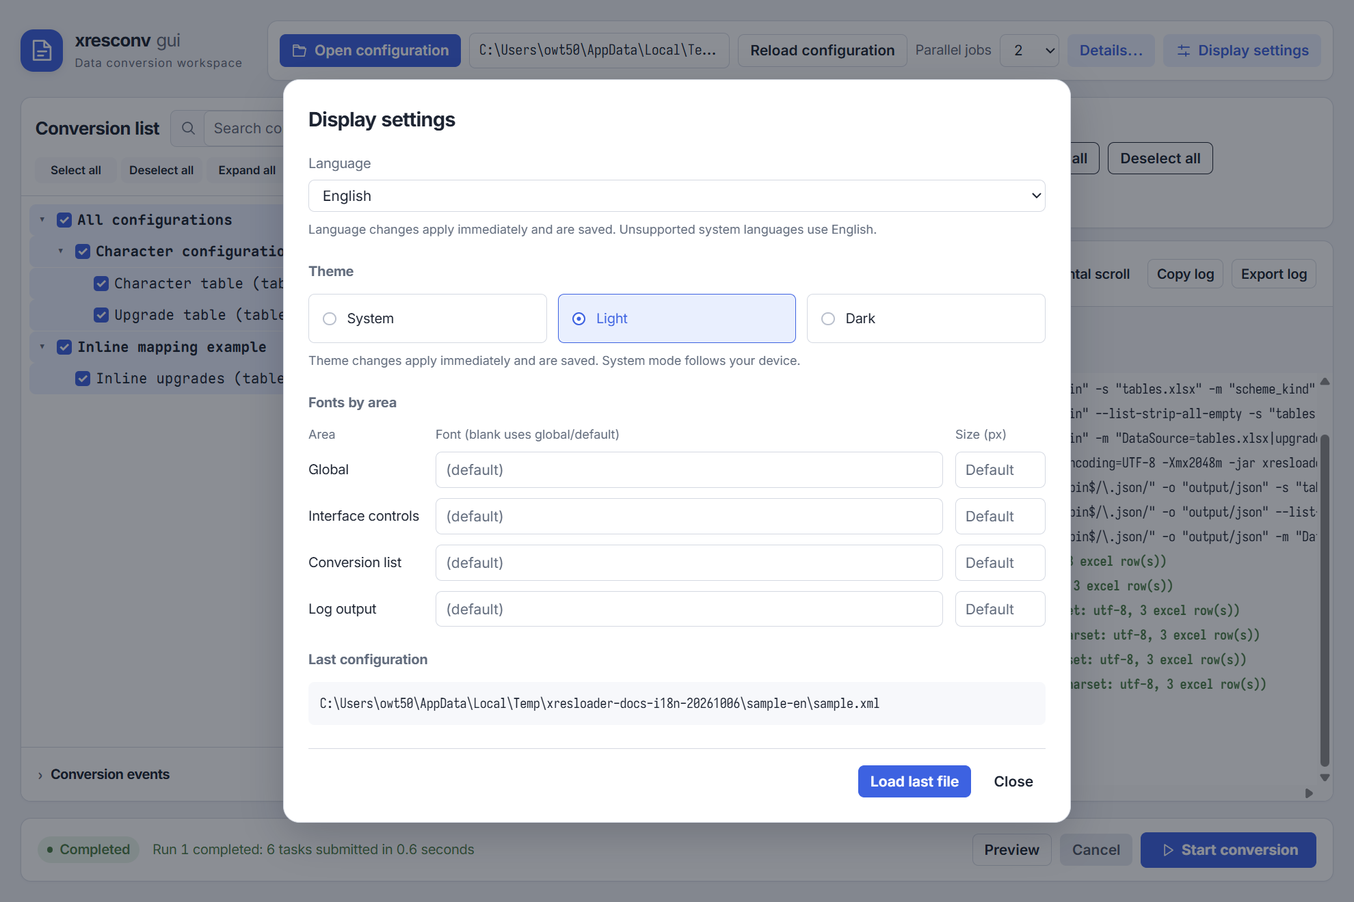Select the Light theme radio option
The width and height of the screenshot is (1354, 902).
tap(676, 318)
